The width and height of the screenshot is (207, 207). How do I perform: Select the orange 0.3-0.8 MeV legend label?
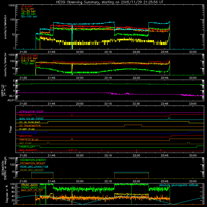29,58
